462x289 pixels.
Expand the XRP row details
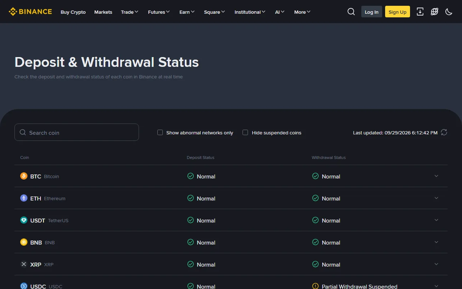(x=436, y=264)
